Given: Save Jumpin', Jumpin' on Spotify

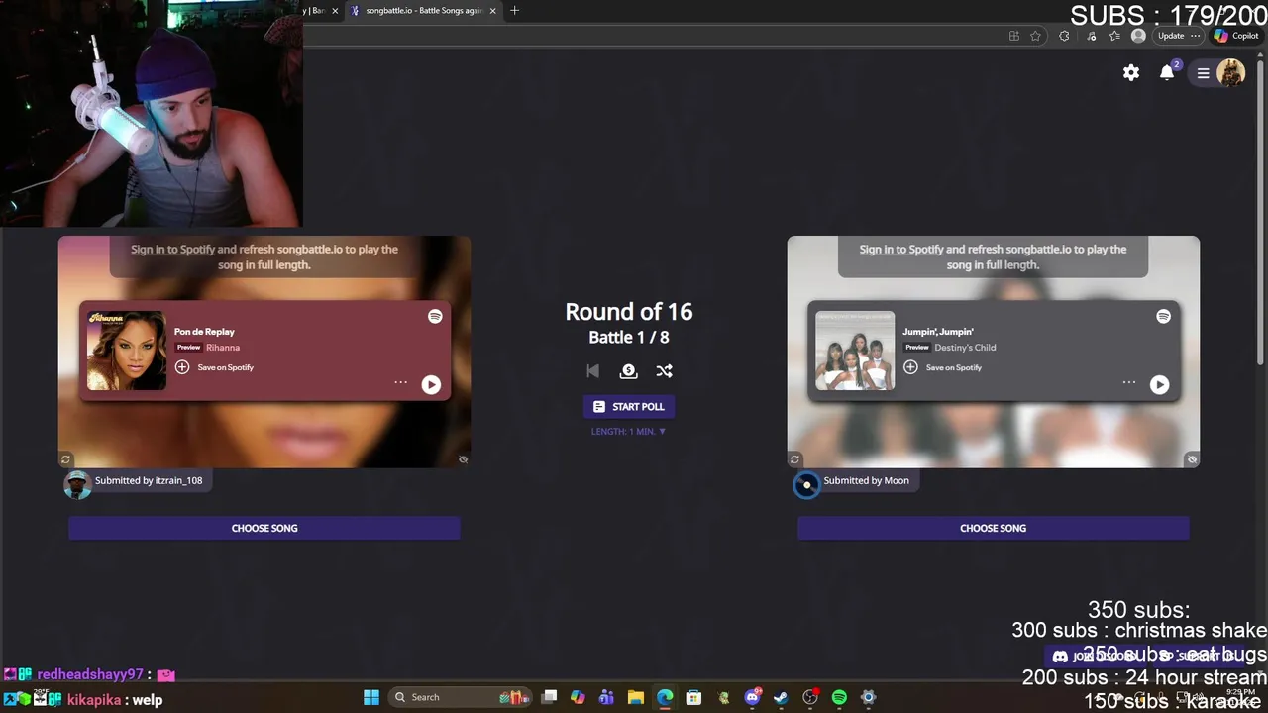Looking at the screenshot, I should pos(943,367).
